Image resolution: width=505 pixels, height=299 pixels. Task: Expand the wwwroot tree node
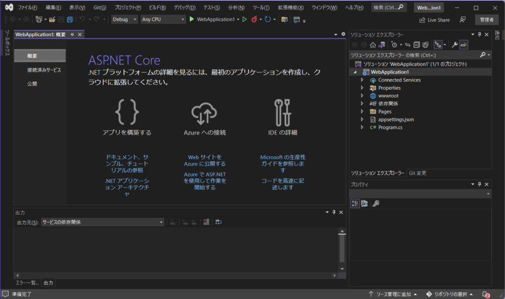(x=362, y=96)
